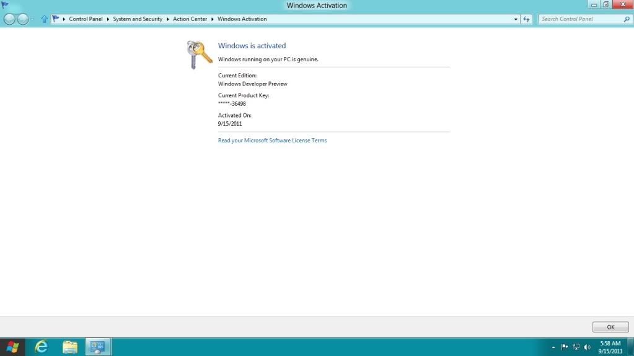Select the product key '*****-36498'

pos(232,104)
